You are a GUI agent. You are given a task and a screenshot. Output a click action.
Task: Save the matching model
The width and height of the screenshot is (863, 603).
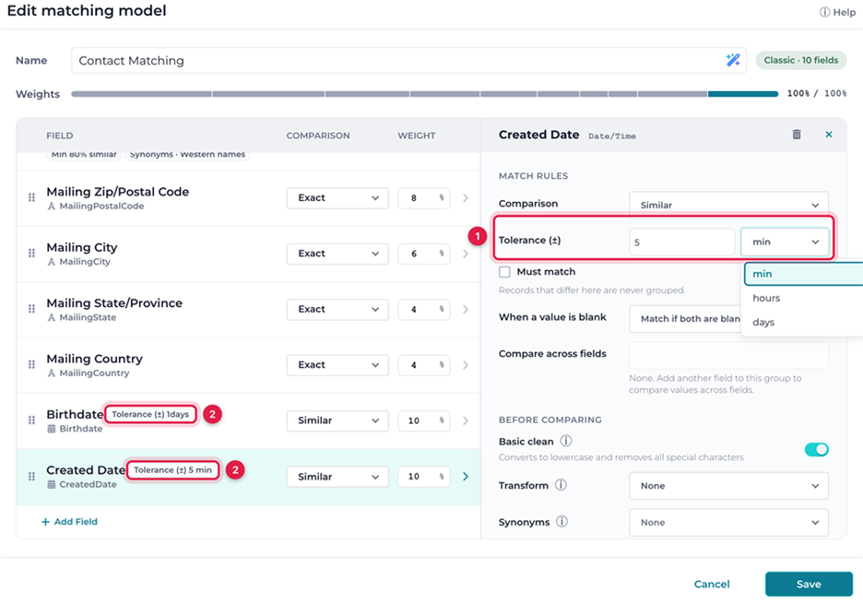coord(809,584)
